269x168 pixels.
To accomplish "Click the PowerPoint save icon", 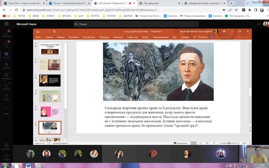I will [38, 31].
